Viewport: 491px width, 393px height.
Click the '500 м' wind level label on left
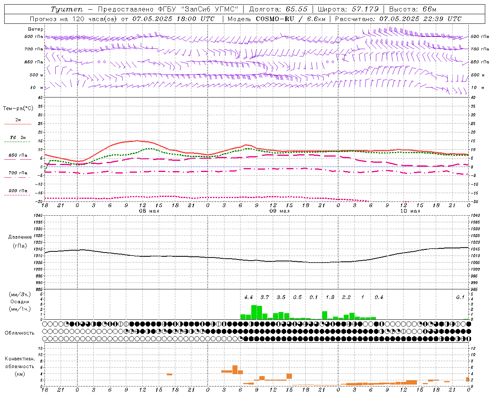(x=36, y=75)
